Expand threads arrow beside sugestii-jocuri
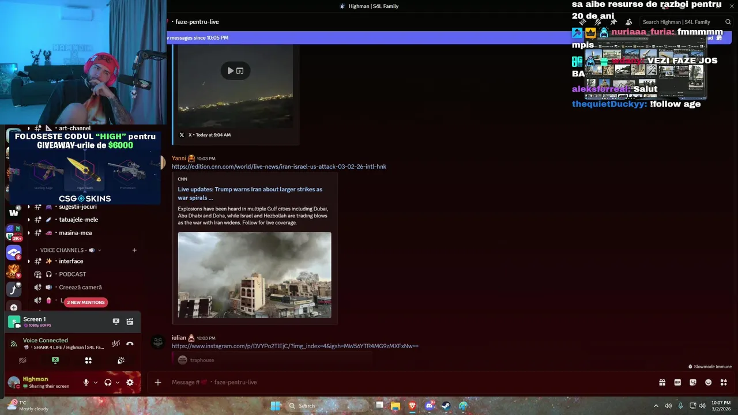This screenshot has width=738, height=415. coord(29,206)
